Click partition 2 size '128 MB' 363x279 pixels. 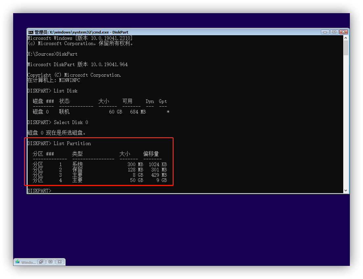pyautogui.click(x=135, y=170)
